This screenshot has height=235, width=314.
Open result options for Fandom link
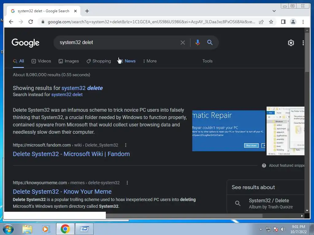(125, 145)
